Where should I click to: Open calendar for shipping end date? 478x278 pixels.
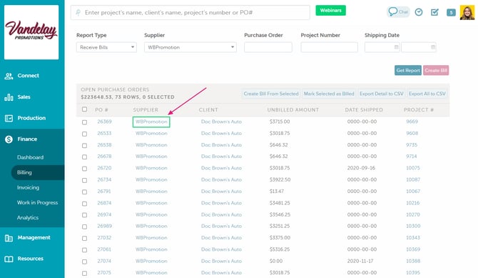pyautogui.click(x=433, y=47)
